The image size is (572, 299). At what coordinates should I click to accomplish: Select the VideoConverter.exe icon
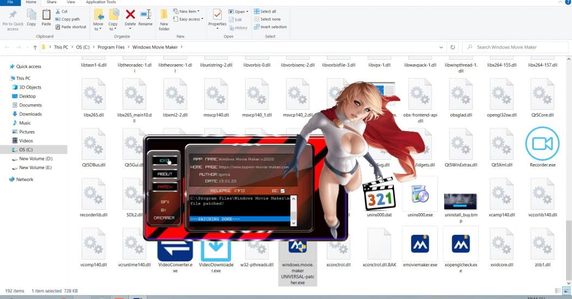(x=175, y=251)
